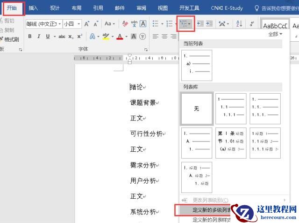Click the enclosed character icon
This screenshot has width=299, height=223.
click(x=142, y=37)
